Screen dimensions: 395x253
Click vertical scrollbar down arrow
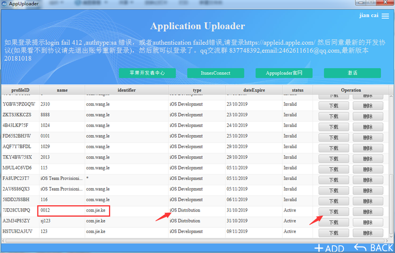tap(391, 236)
